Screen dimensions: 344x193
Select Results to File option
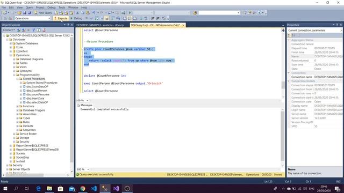click(135, 18)
